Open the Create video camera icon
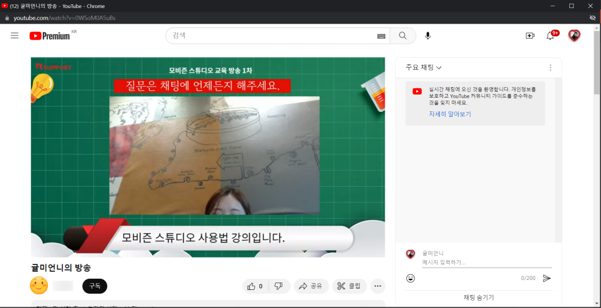The image size is (601, 308). pos(529,35)
